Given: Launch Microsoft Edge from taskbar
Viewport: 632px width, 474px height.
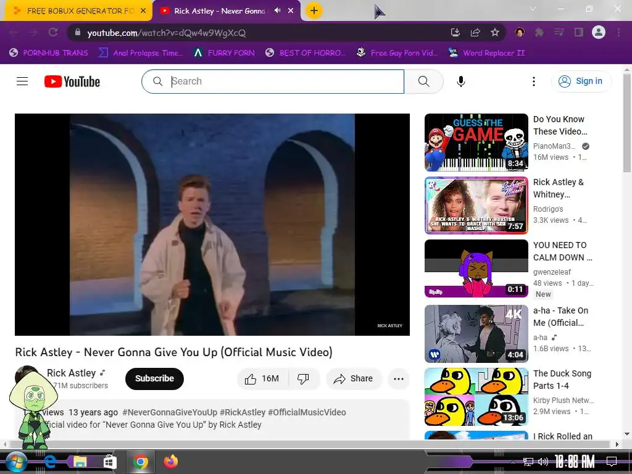Looking at the screenshot, I should point(50,462).
